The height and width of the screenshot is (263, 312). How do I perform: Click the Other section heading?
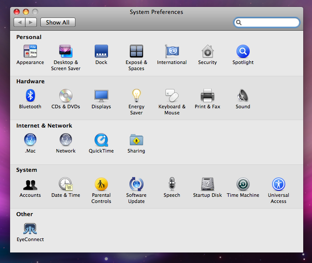click(x=25, y=214)
